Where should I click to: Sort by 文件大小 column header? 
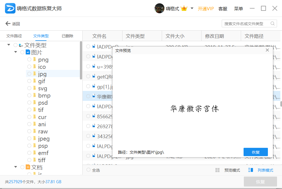coord(175,36)
